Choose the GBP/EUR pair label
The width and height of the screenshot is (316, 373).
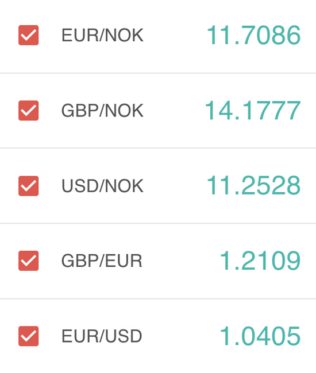[x=102, y=261]
